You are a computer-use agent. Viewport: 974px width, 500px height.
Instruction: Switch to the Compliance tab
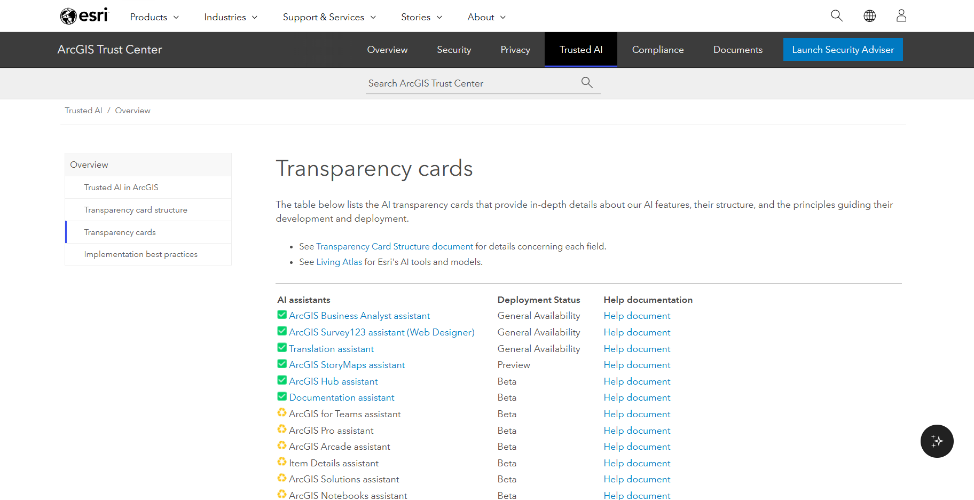coord(658,50)
